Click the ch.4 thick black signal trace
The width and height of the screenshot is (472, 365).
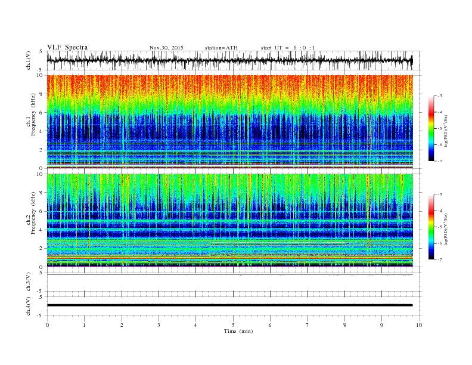230,305
